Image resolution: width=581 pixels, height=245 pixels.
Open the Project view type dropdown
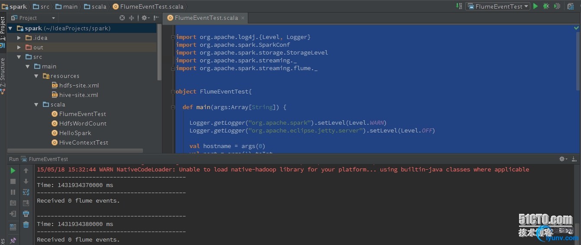[x=53, y=18]
